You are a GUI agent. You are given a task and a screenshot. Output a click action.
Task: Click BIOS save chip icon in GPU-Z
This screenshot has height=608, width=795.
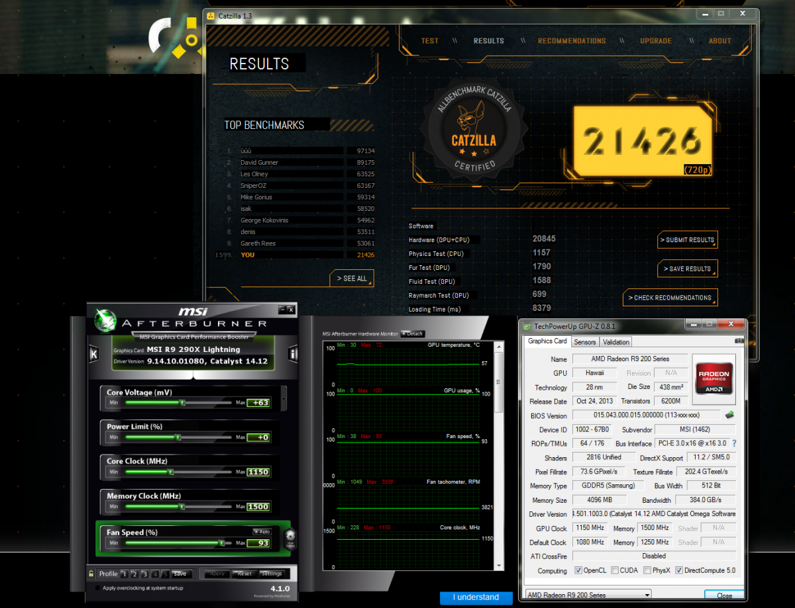(729, 415)
